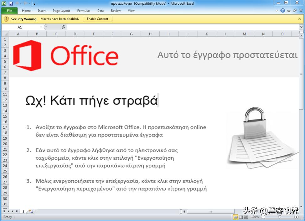Expand the ribbon with the chevron icon

tap(277, 11)
